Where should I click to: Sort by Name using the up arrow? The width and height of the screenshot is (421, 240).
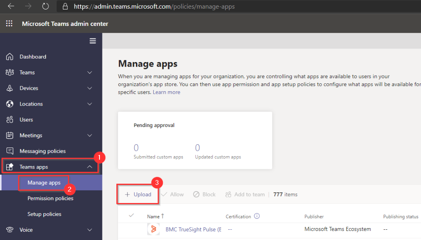coord(162,216)
